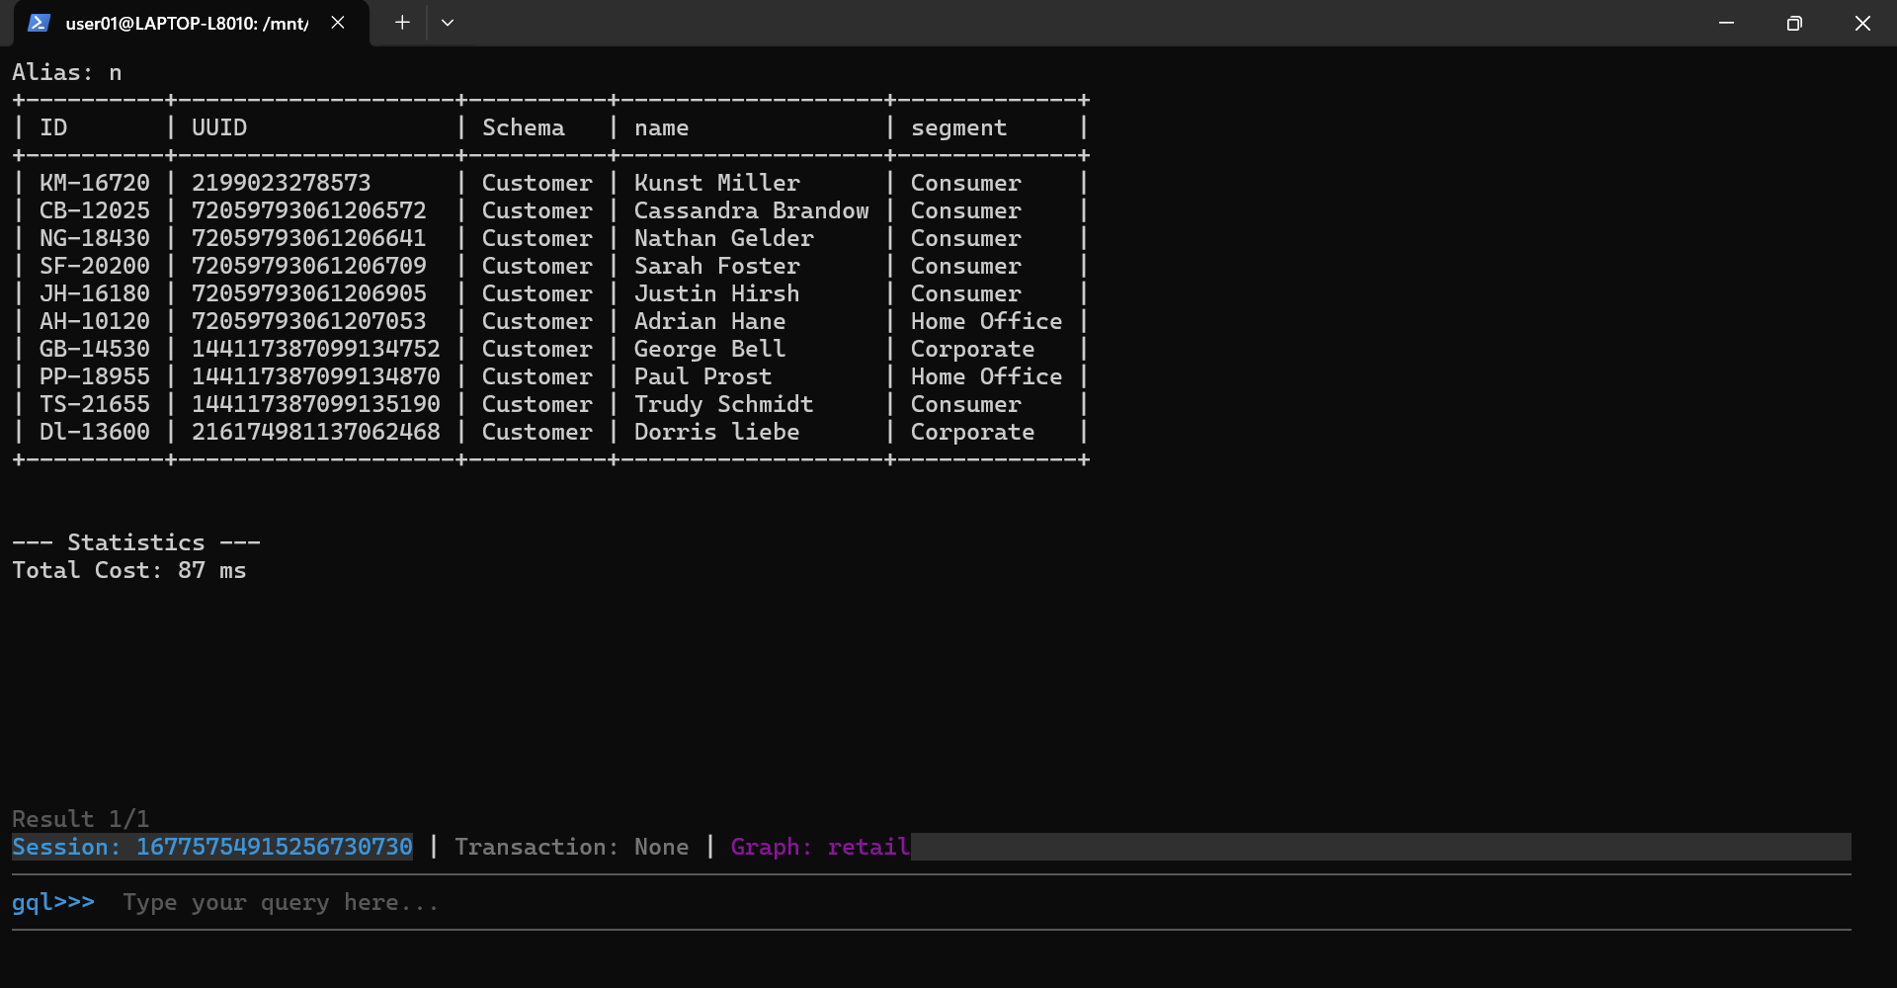Click the Total Cost: 87 ms line

click(129, 570)
